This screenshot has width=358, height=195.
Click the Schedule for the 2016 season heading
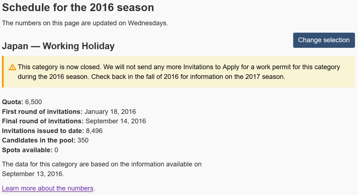coord(78,7)
